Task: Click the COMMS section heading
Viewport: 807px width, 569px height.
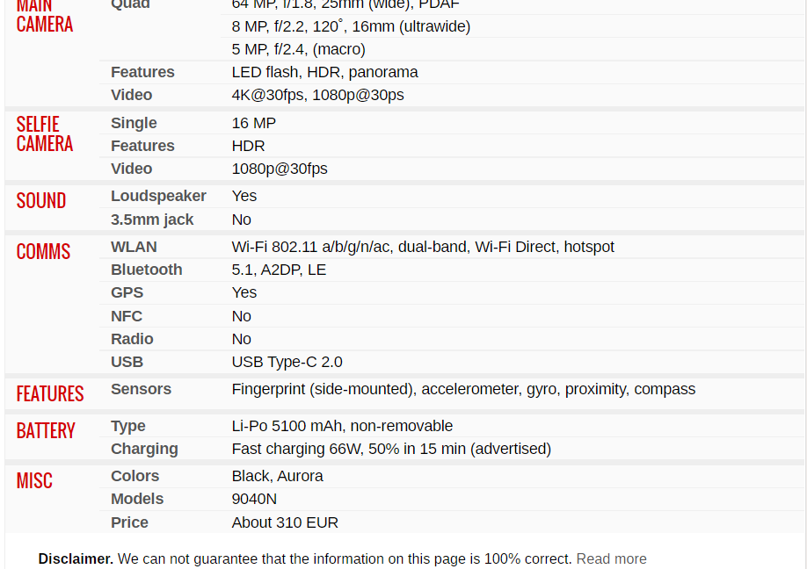Action: (43, 252)
